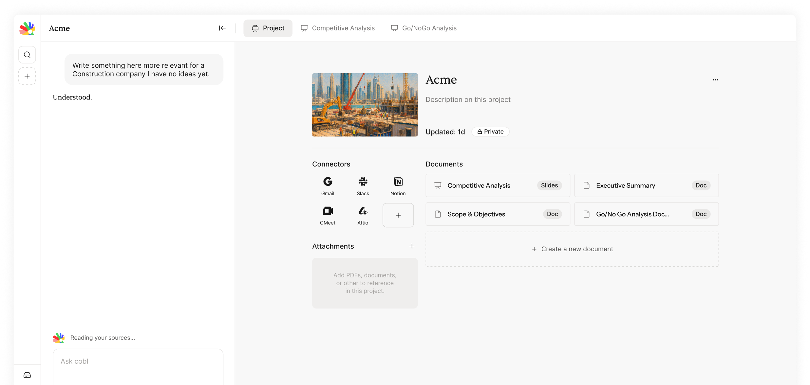
Task: Focus the Ask cobl input field
Action: 138,366
